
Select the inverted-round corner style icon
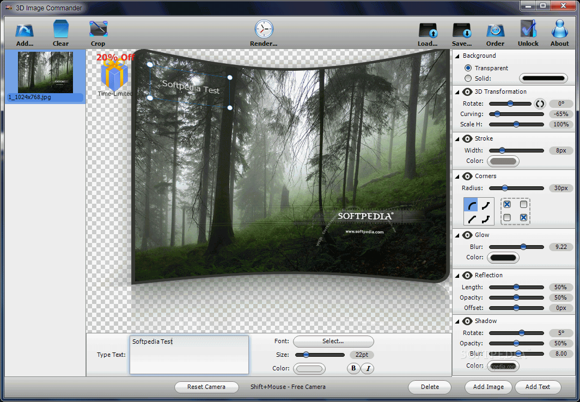pyautogui.click(x=486, y=205)
